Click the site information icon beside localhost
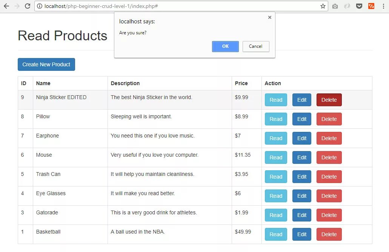The height and width of the screenshot is (252, 389). [x=40, y=6]
